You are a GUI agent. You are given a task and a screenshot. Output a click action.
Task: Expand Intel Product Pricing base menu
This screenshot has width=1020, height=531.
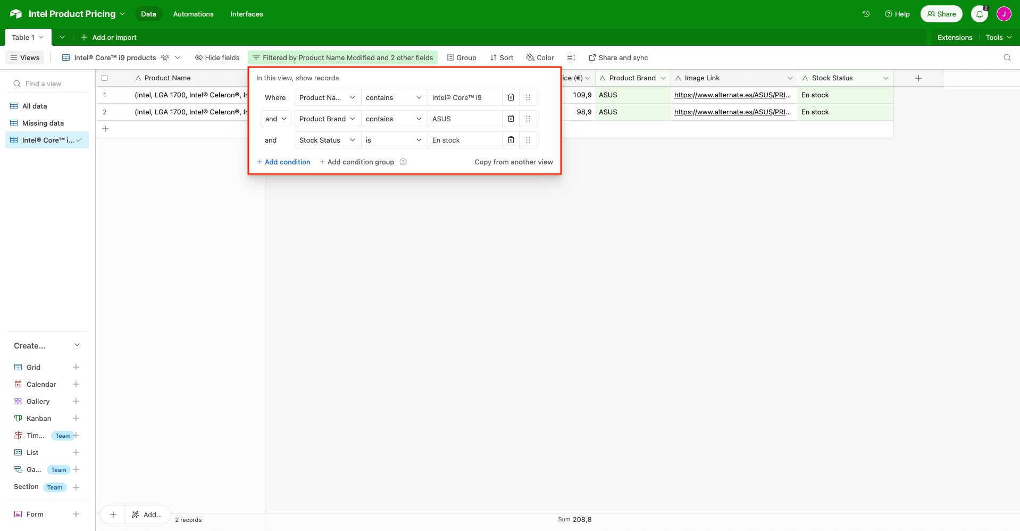point(122,14)
